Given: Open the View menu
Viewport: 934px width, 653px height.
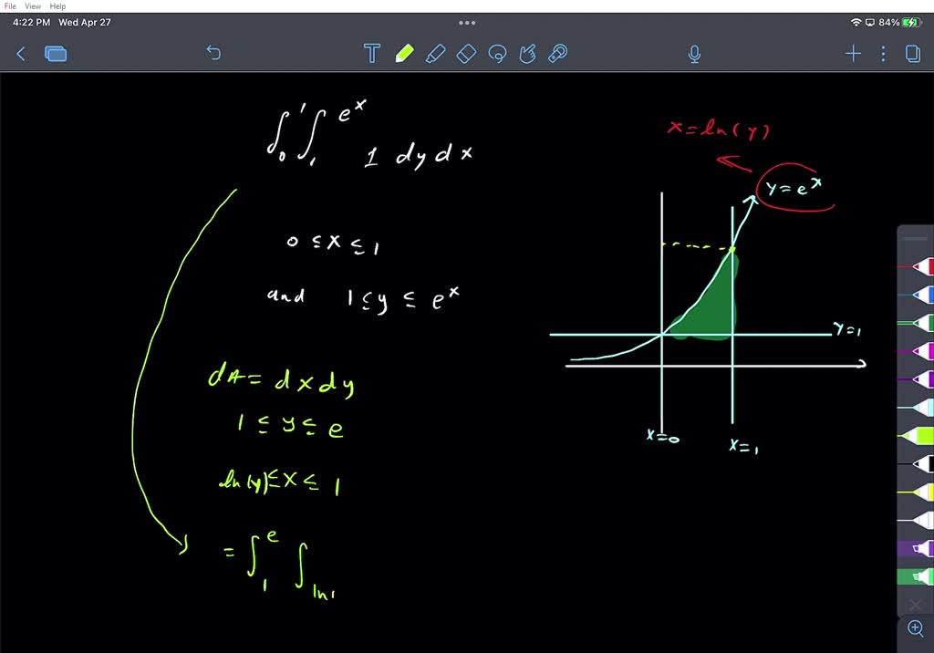Looking at the screenshot, I should [x=33, y=5].
